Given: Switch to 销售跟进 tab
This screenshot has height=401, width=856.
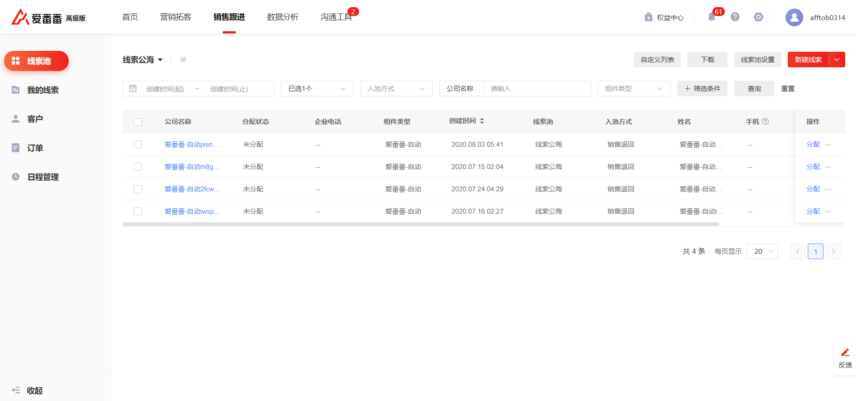Looking at the screenshot, I should point(229,17).
